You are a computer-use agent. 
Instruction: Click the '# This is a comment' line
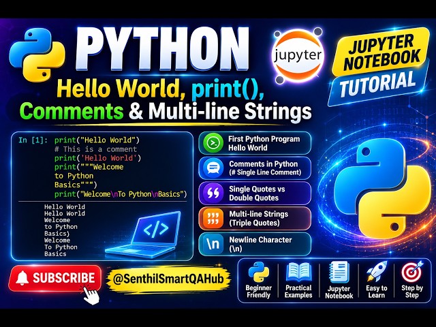(x=95, y=149)
